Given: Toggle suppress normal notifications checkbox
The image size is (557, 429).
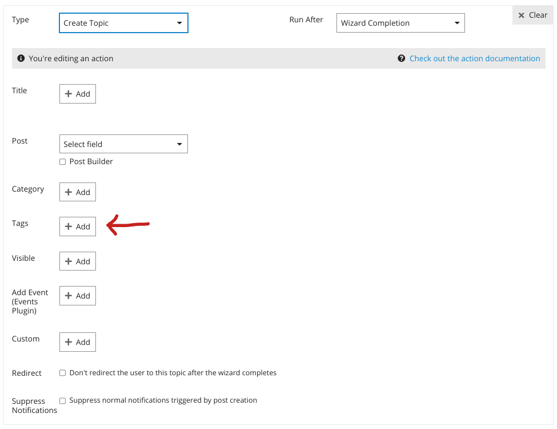Looking at the screenshot, I should 63,400.
